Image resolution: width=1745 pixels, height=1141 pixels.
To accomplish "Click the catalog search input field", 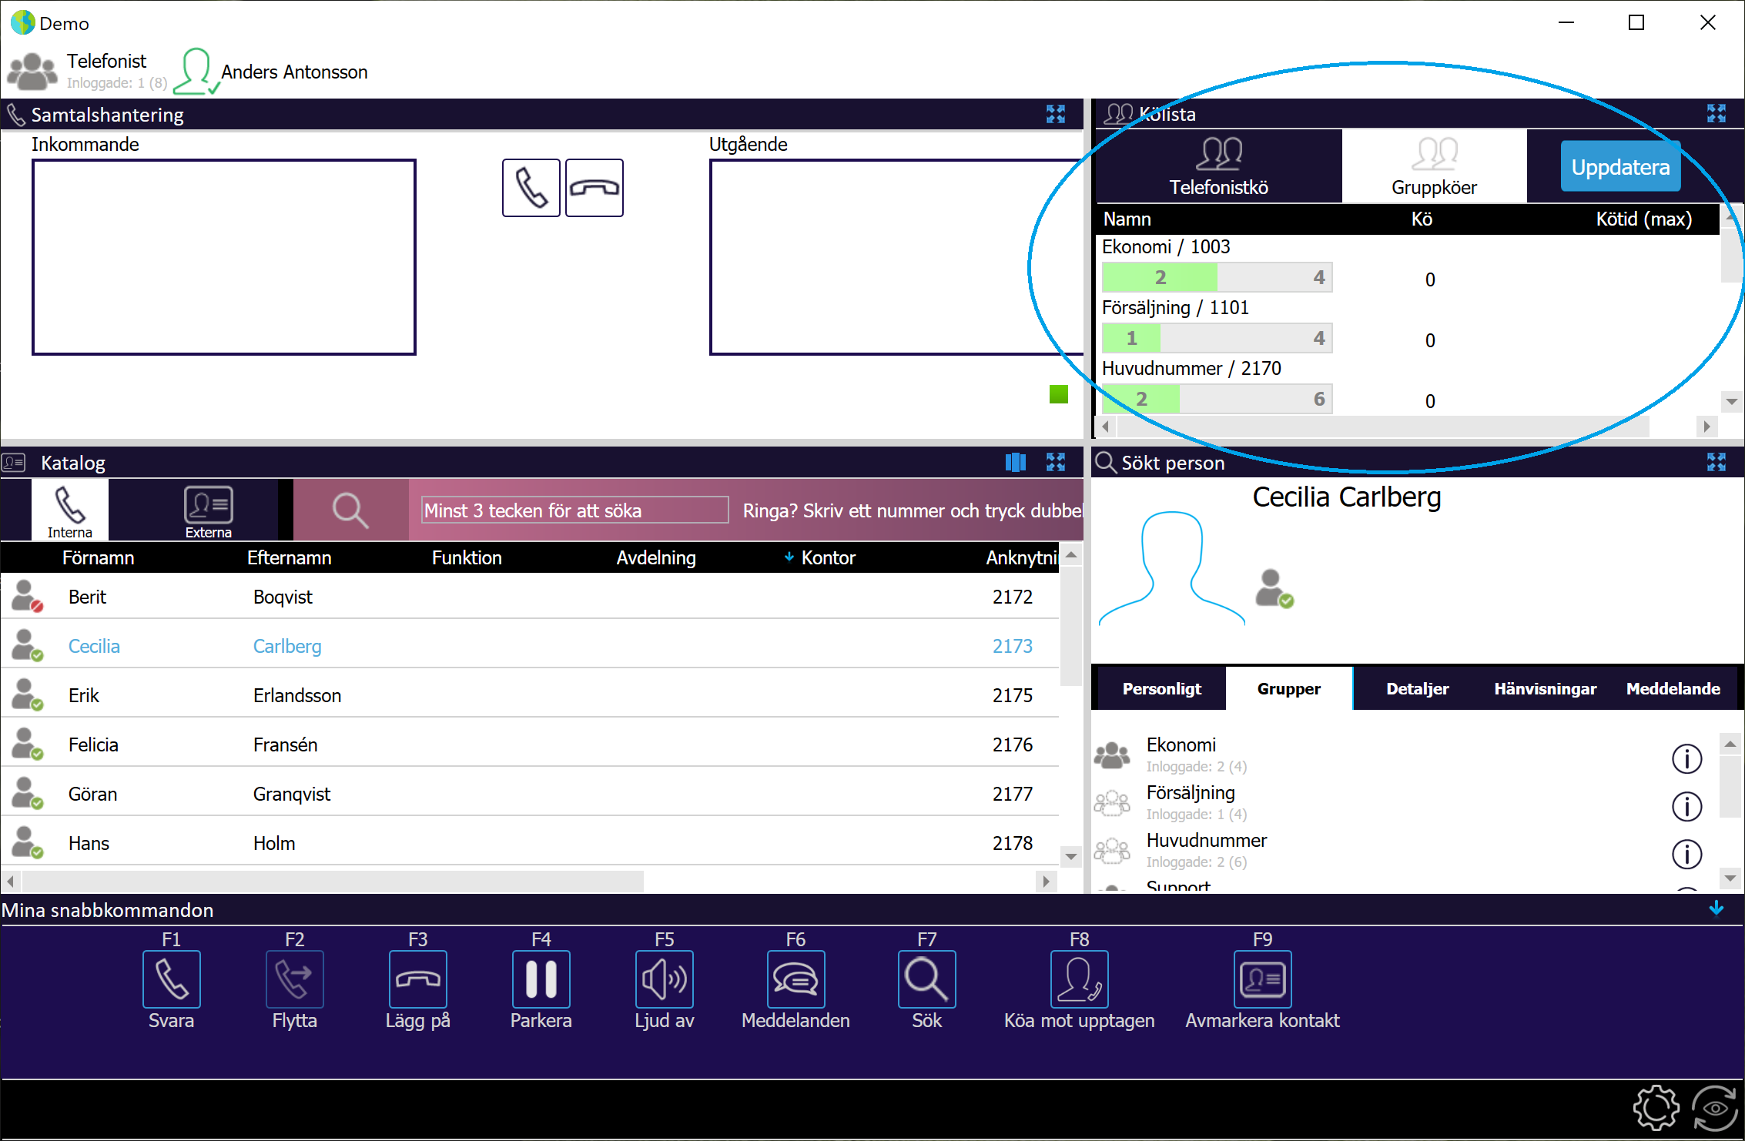I will tap(575, 510).
